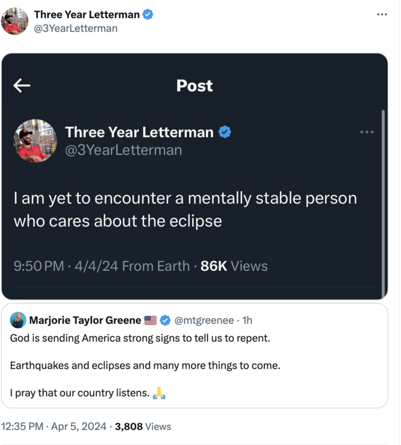
Task: Click the Three Year Letterman name at top
Action: coord(87,15)
